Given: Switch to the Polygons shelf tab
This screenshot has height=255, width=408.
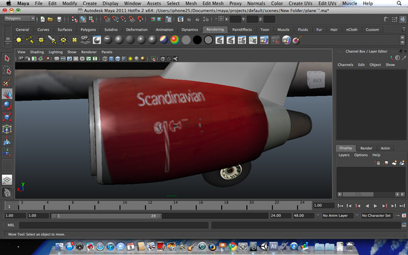Looking at the screenshot, I should (88, 30).
